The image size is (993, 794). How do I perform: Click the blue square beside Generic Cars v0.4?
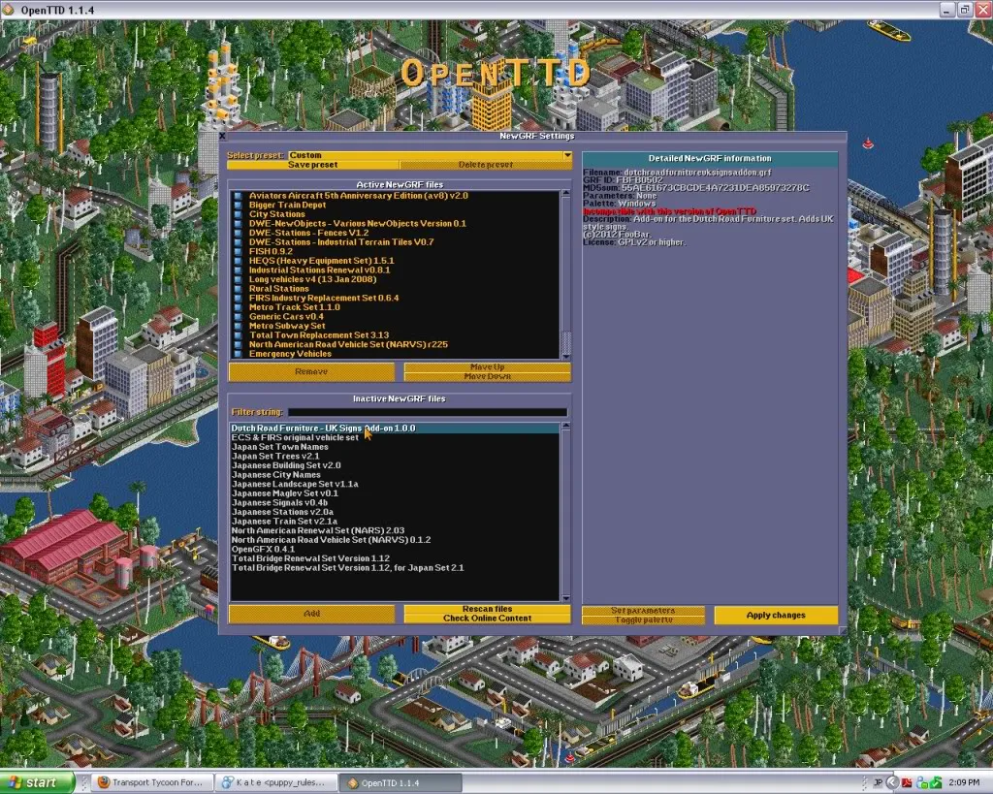point(239,317)
